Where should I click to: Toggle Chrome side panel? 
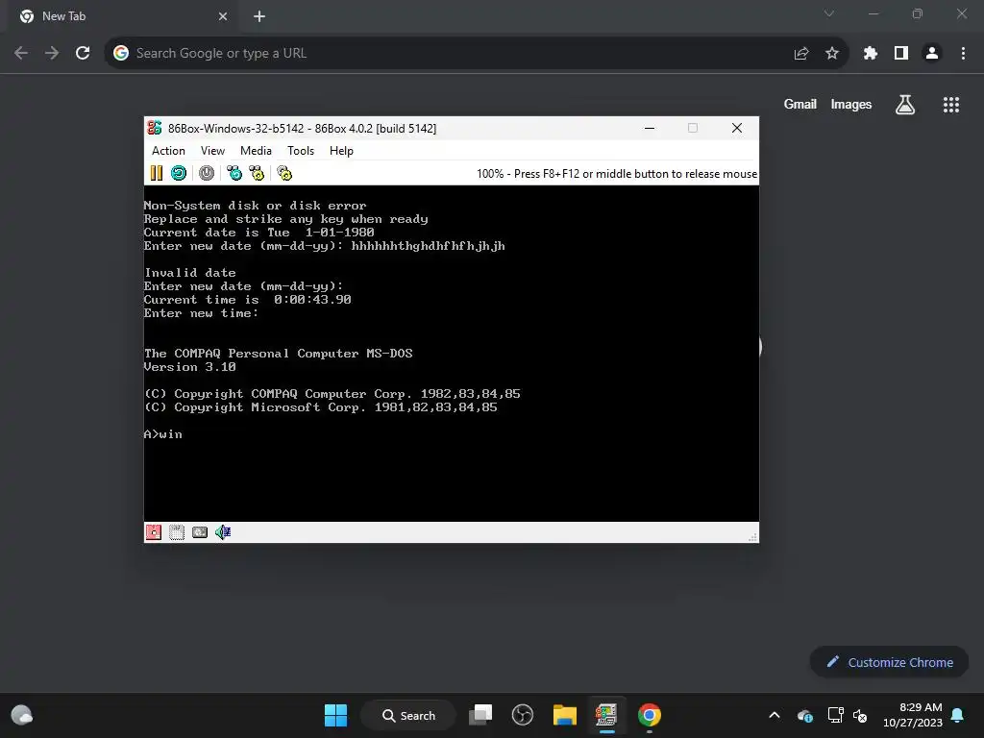coord(901,54)
